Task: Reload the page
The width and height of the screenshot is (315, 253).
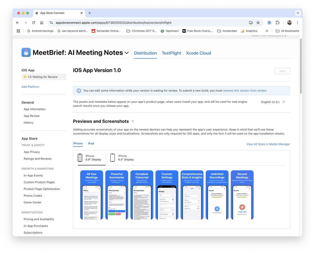Action: [34, 23]
